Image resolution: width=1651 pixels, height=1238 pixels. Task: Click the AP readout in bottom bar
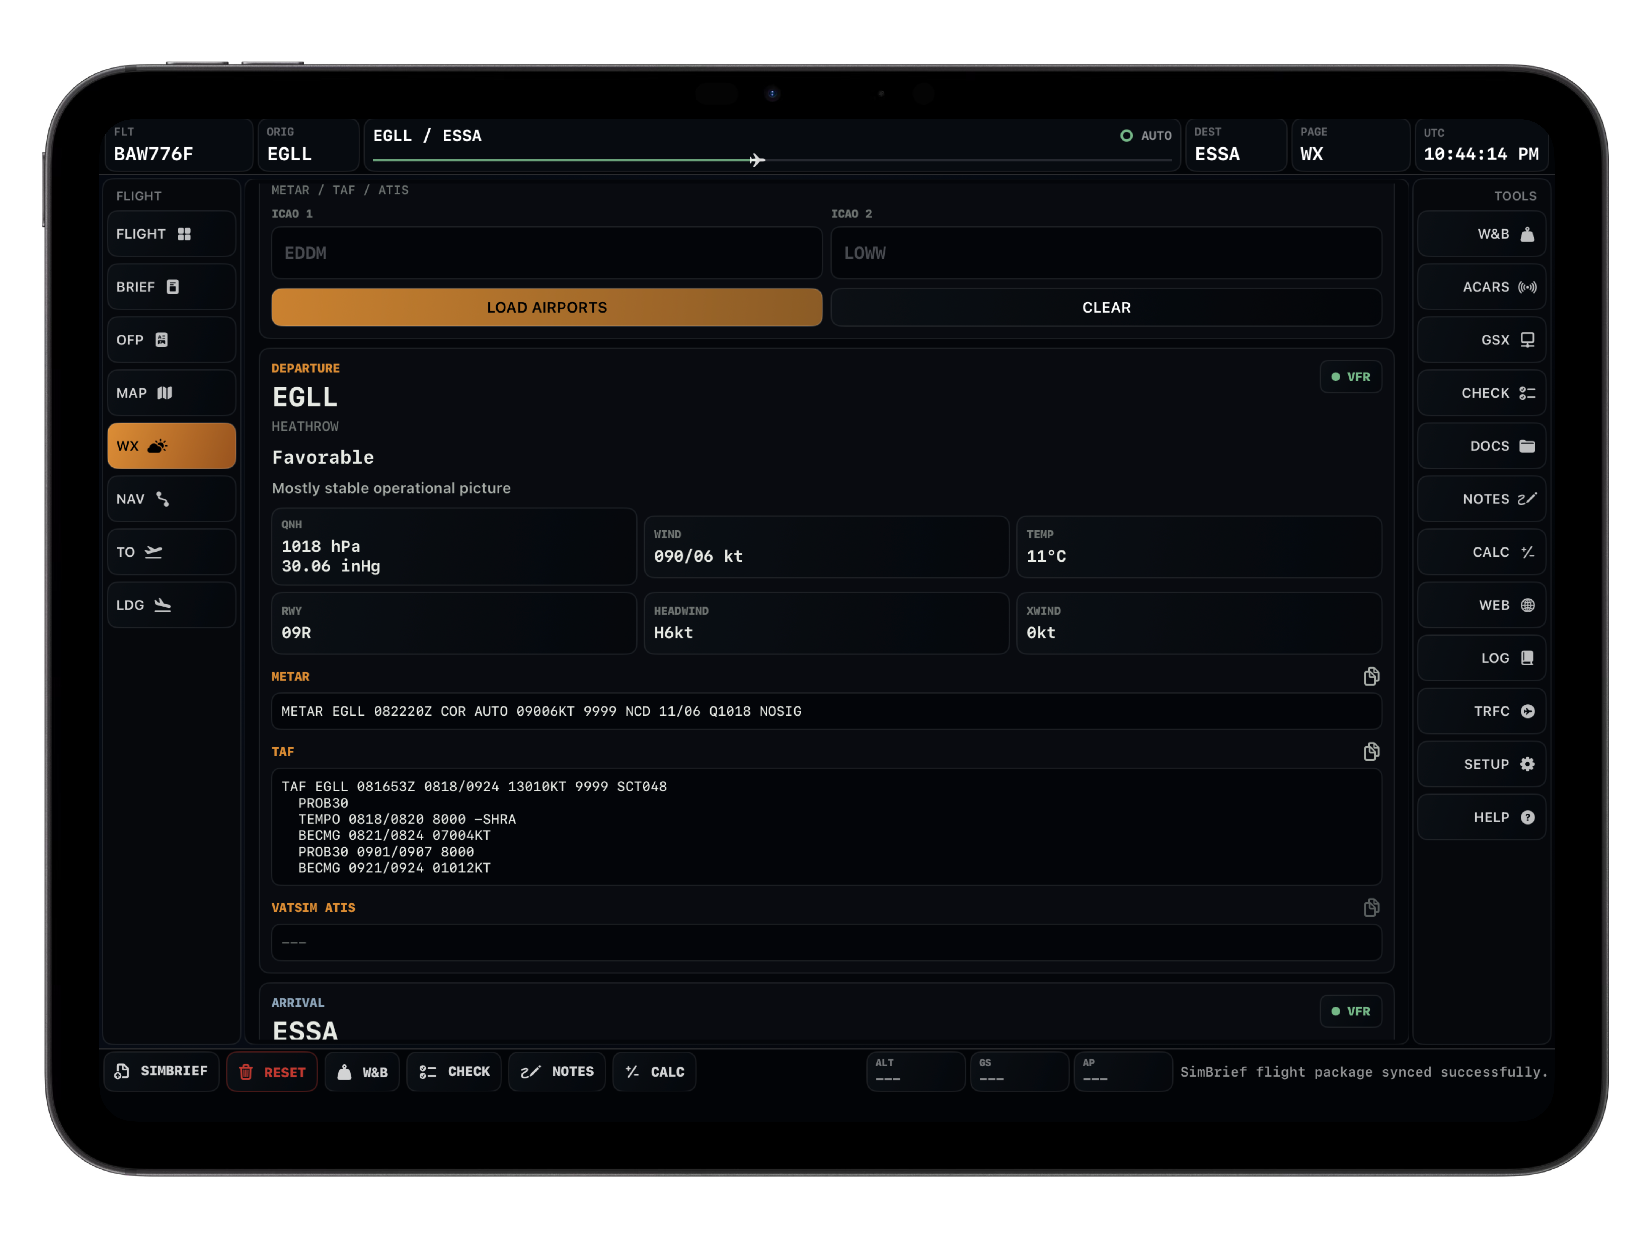click(1123, 1072)
